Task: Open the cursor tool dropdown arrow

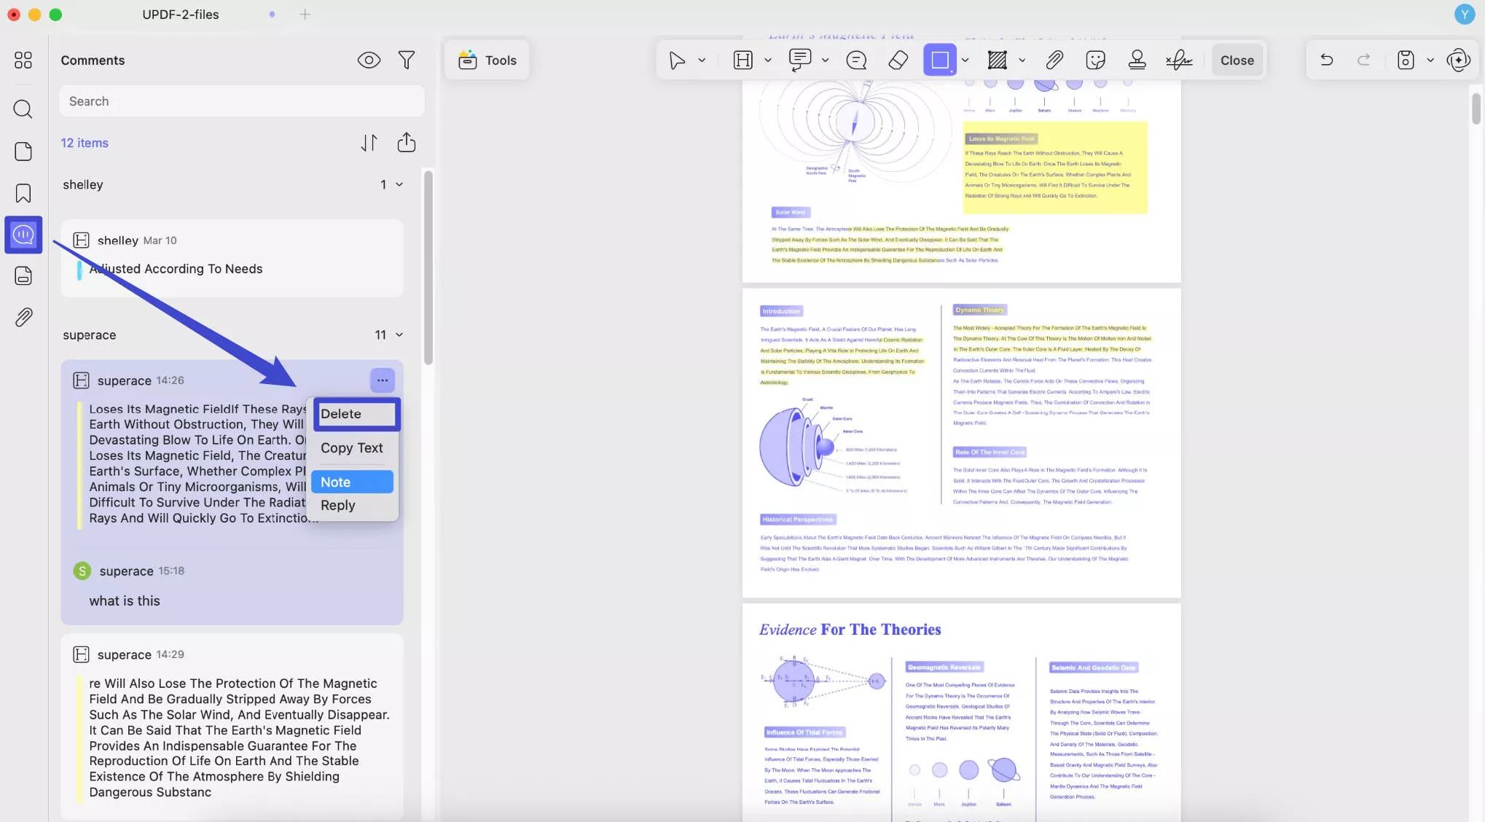Action: pyautogui.click(x=702, y=60)
